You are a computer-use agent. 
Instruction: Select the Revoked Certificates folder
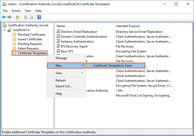tap(31, 35)
